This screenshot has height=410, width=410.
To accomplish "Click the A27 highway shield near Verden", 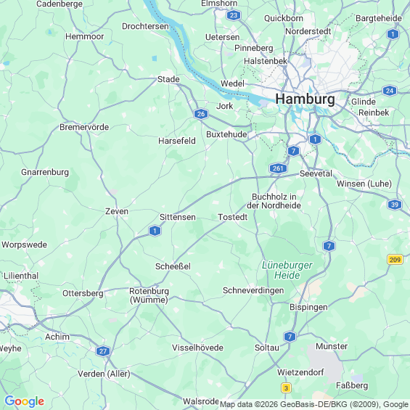I will [x=103, y=351].
